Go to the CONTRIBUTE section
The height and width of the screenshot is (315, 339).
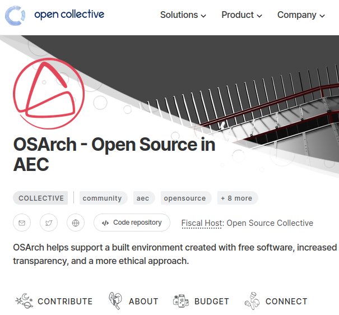point(54,301)
